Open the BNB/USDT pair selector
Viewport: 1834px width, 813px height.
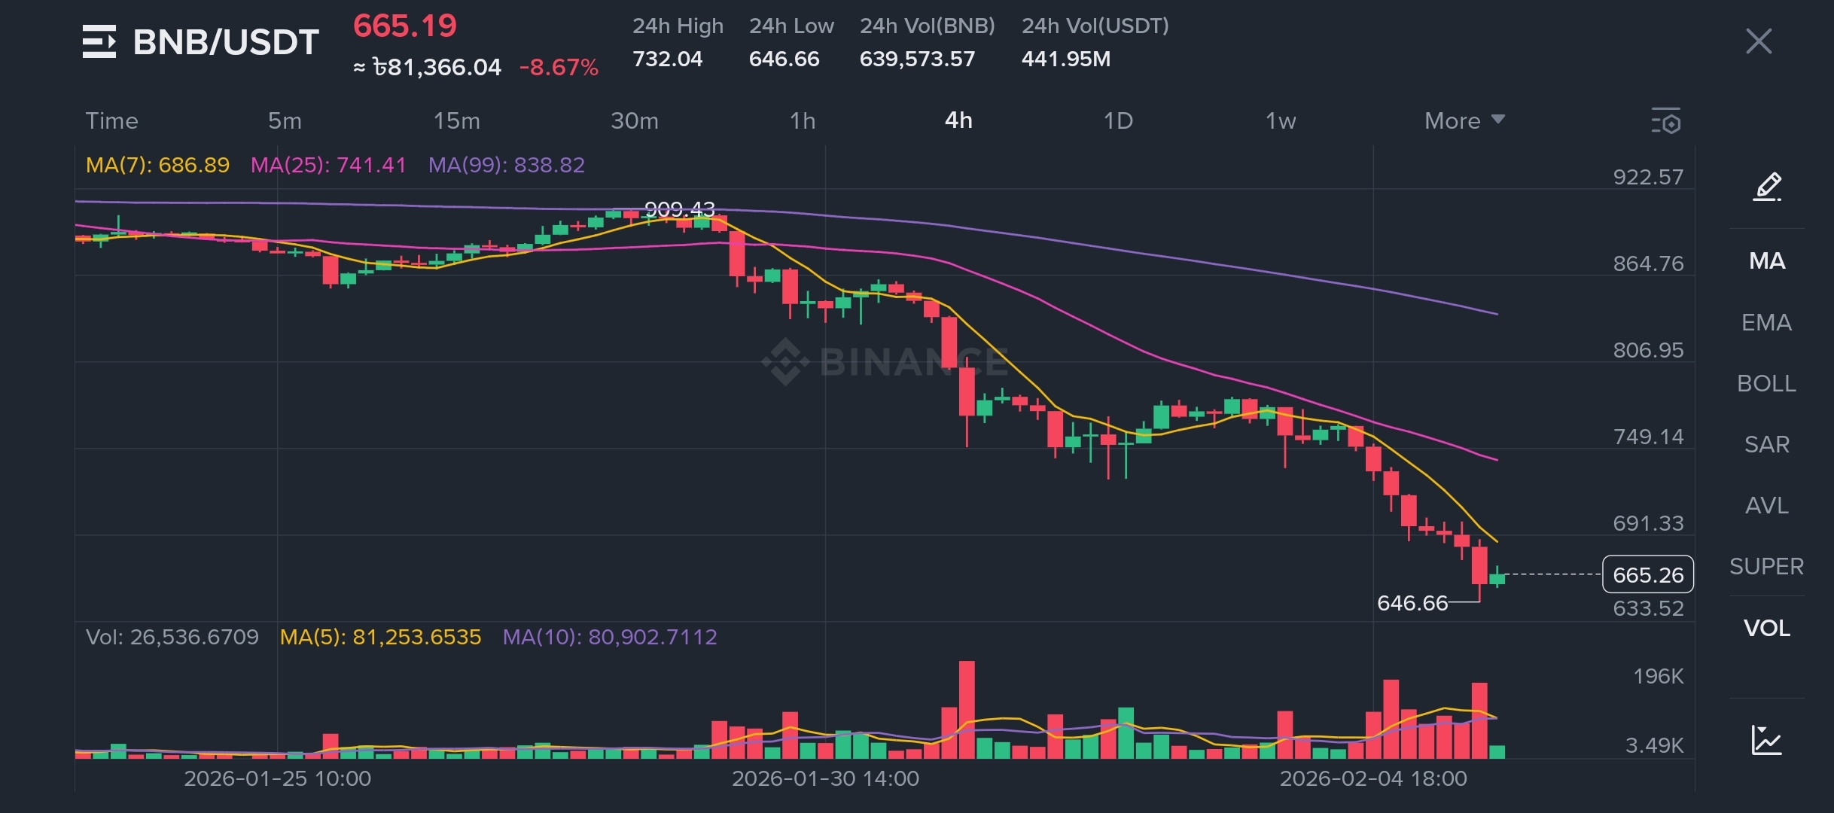(x=226, y=42)
